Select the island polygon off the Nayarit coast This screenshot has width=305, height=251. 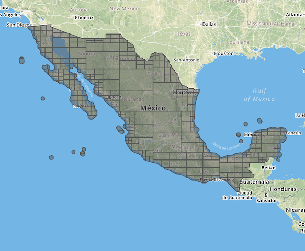click(120, 129)
